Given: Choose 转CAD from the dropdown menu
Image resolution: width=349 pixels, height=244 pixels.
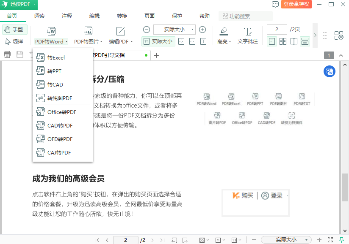Looking at the screenshot, I should [63, 85].
